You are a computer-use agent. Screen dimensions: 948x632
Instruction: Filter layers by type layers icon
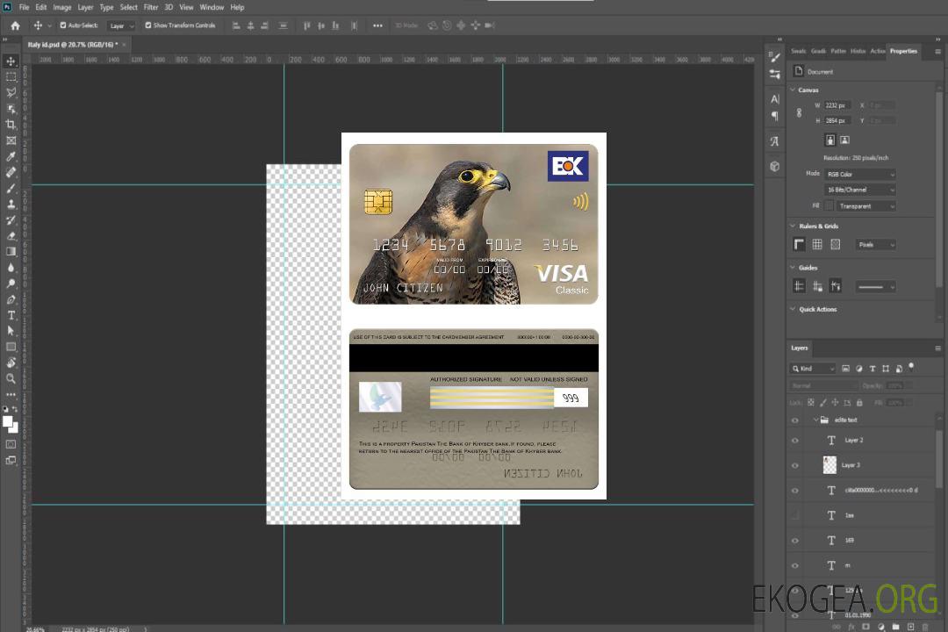click(x=873, y=369)
